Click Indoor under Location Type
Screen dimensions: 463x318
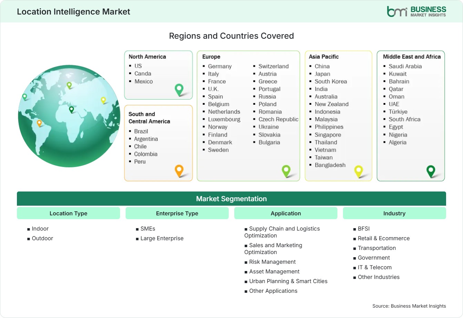tap(40, 229)
